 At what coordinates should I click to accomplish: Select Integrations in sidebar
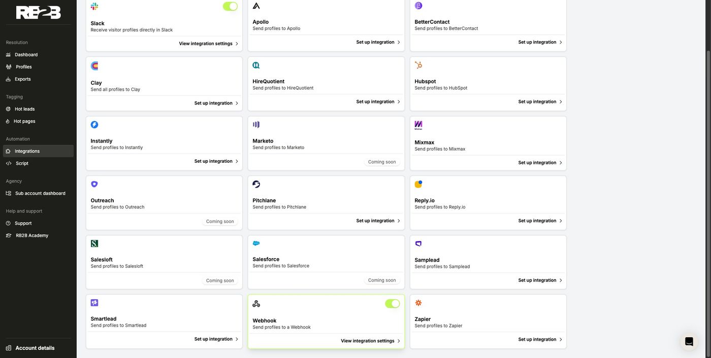(x=38, y=151)
